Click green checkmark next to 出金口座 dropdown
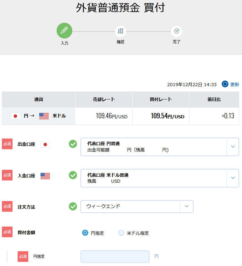The width and height of the screenshot is (242, 266). pos(73,144)
